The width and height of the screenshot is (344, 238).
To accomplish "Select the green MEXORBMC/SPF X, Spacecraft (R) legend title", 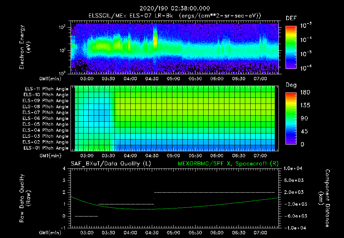I will click(x=228, y=164).
